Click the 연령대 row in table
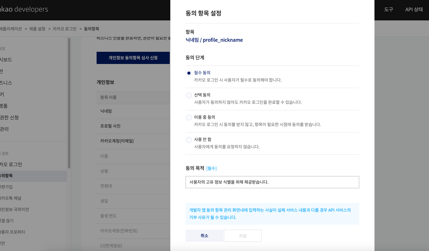429x251 pixels. tap(133, 186)
